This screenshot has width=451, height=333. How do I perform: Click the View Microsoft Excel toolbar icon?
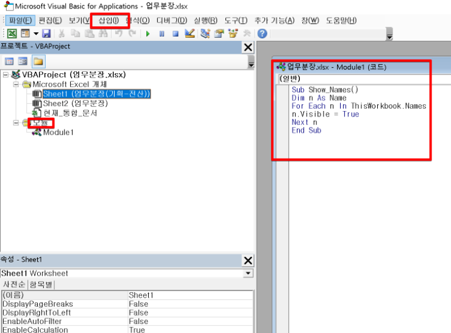click(12, 34)
